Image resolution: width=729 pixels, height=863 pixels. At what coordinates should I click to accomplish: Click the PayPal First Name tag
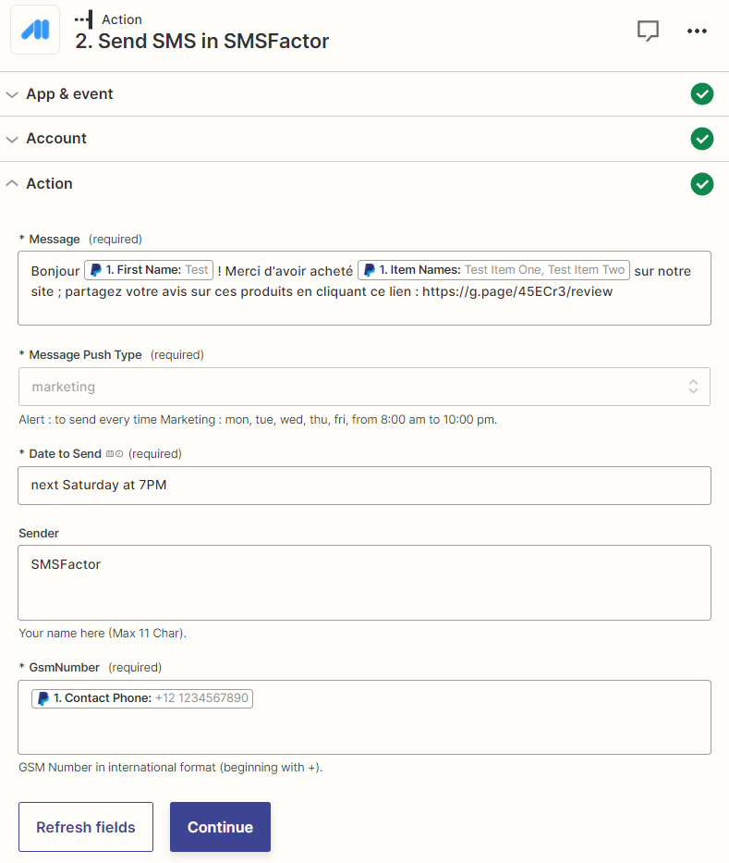pos(149,270)
